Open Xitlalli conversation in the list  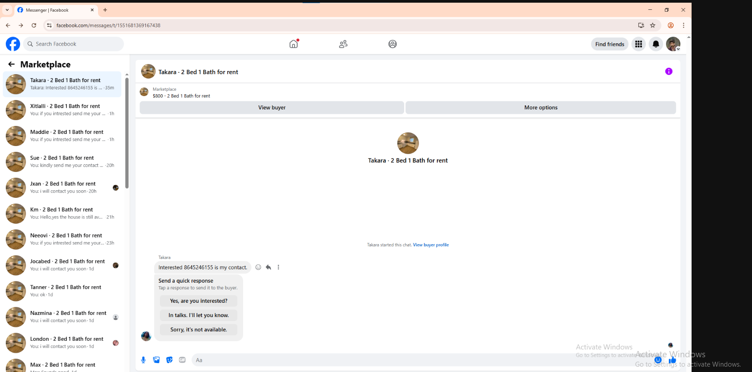point(62,110)
